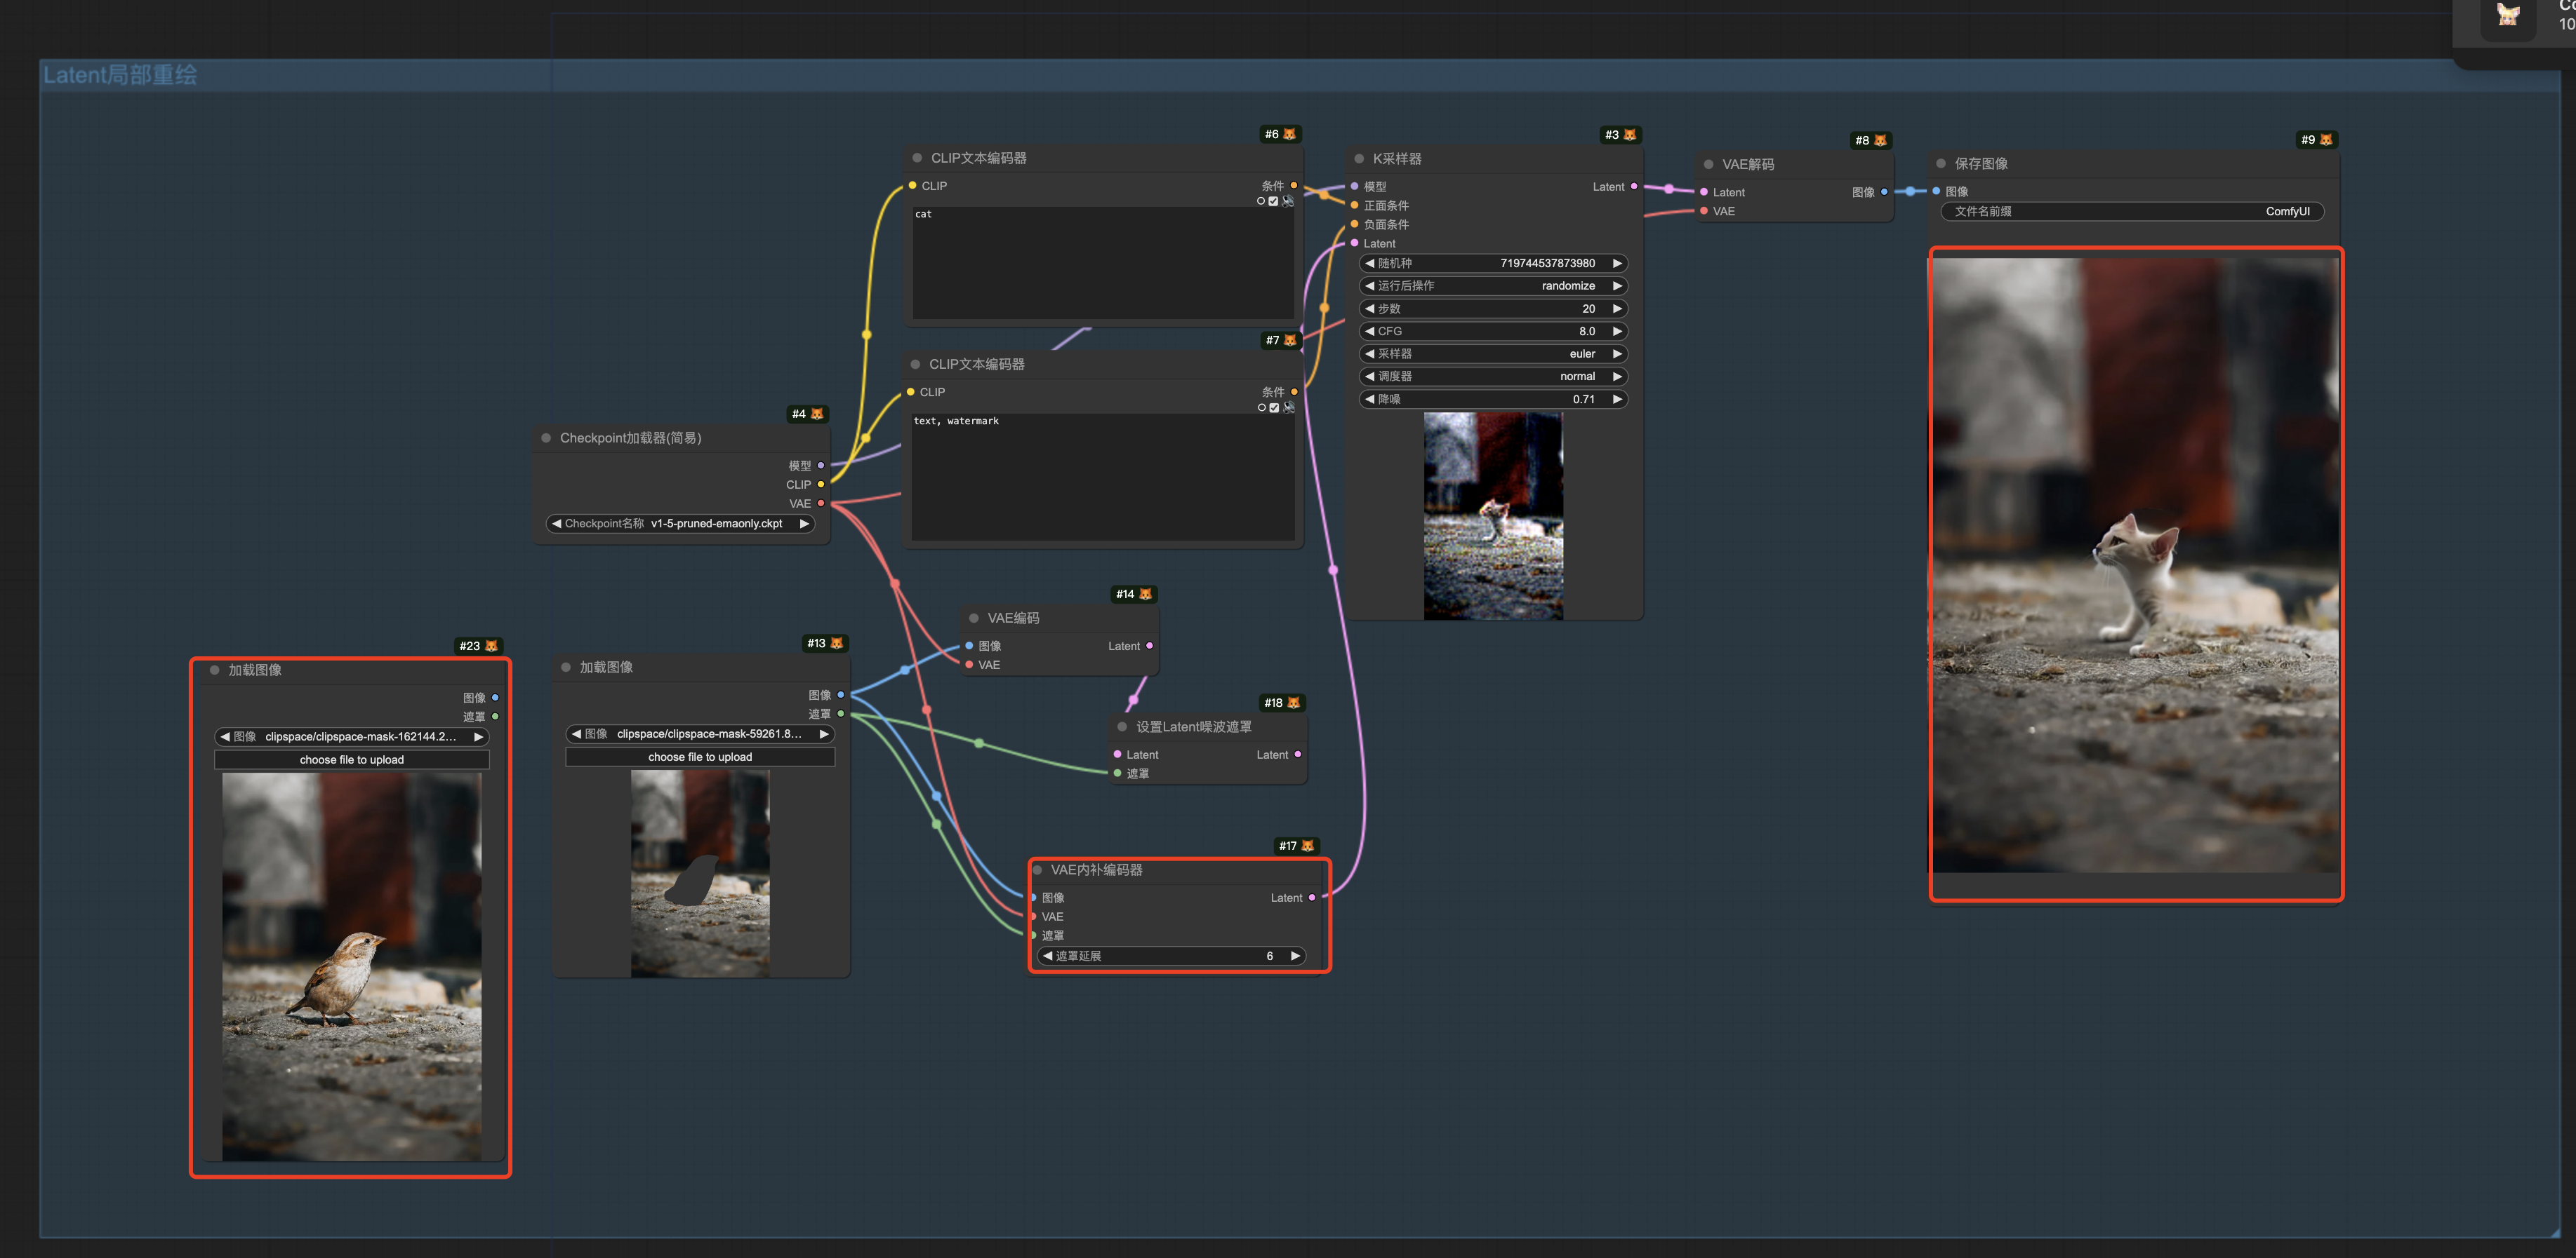Click the fox badge #9 on 保存图像
Image resolution: width=2576 pixels, height=1258 pixels.
[x=2326, y=140]
